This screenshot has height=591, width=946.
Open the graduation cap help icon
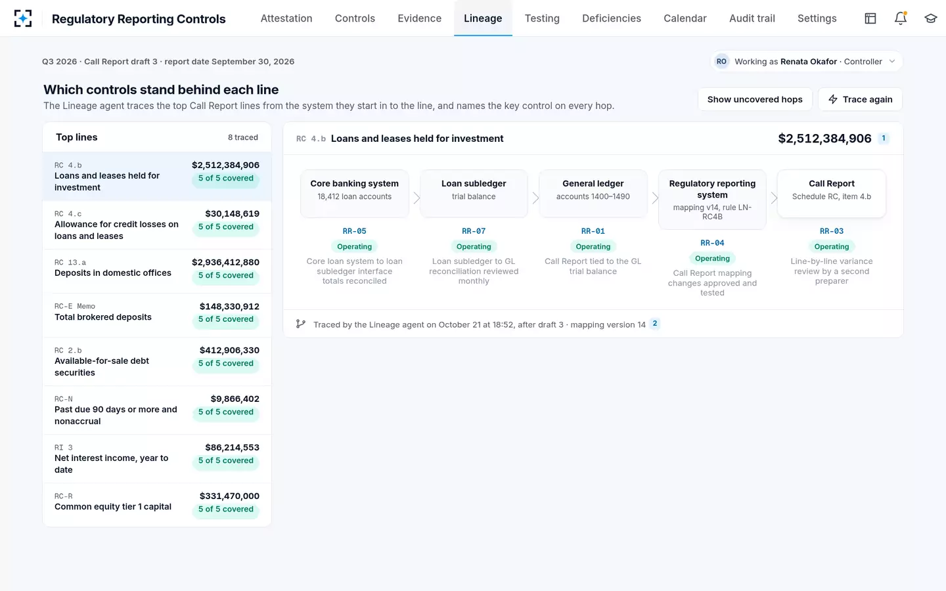point(931,18)
